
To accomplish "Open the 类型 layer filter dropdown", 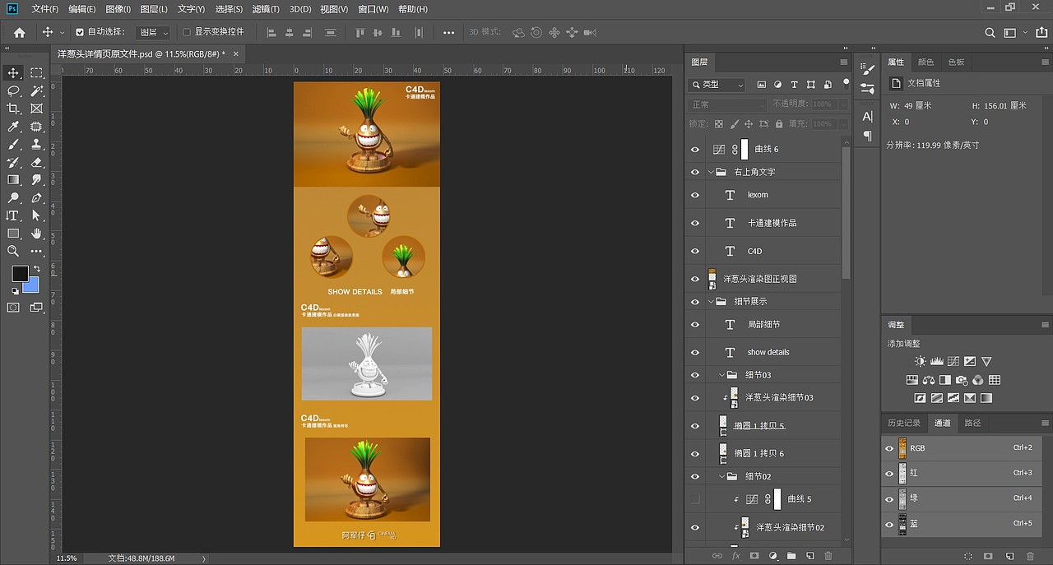I will [x=717, y=85].
